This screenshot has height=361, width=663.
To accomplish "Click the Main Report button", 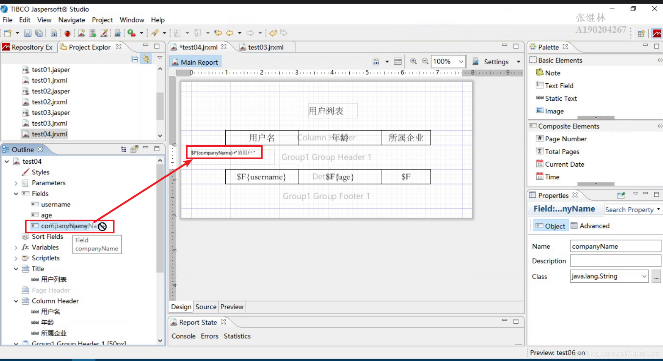I will pos(195,62).
